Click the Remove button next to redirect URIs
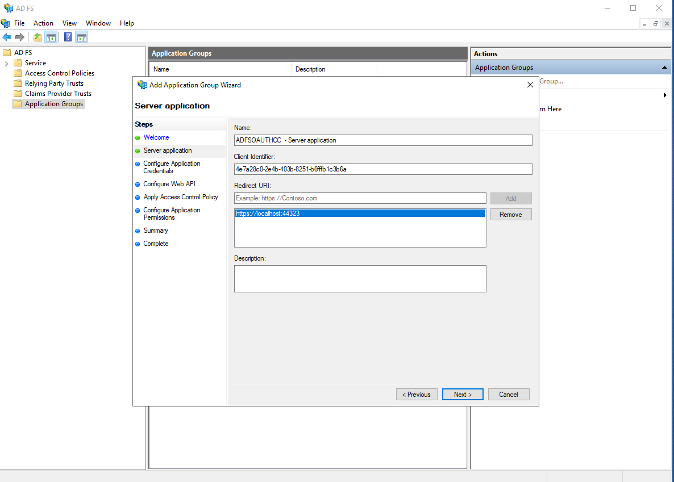 tap(510, 214)
